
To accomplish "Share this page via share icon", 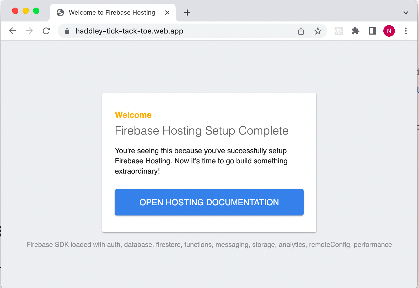I will pos(301,31).
